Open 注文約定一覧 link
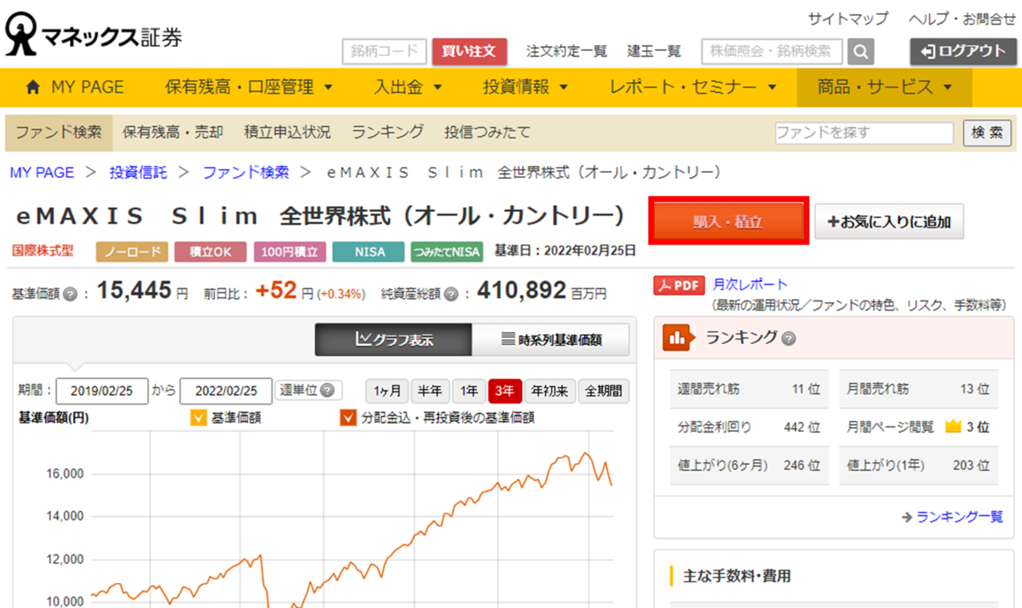 pos(566,52)
